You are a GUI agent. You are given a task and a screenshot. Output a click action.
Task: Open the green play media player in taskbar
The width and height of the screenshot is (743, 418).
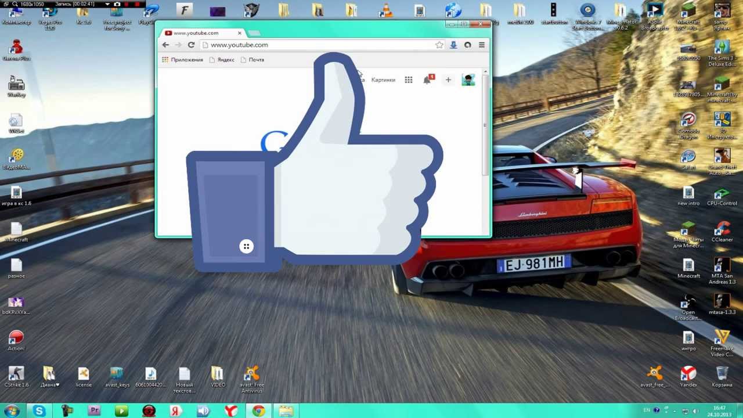[x=121, y=411]
